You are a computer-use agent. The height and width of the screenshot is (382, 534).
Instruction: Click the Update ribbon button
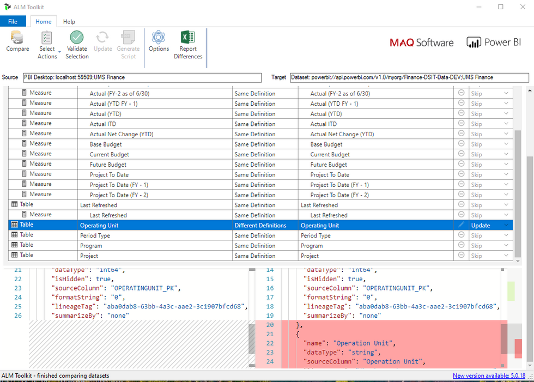[x=102, y=41]
